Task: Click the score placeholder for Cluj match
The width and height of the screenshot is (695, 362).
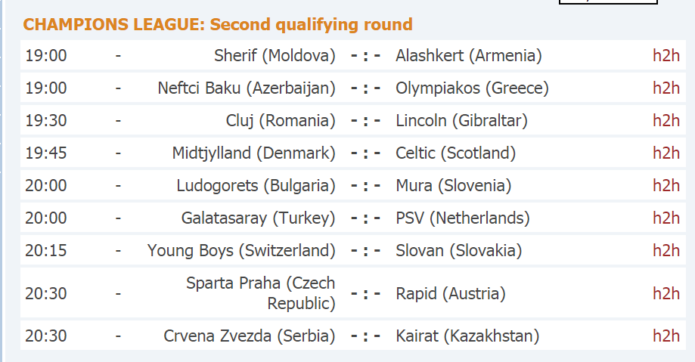Action: [366, 120]
